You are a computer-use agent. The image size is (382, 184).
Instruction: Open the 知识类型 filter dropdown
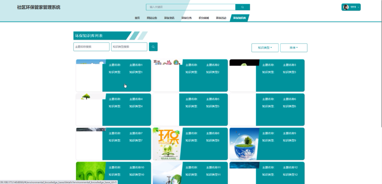tap(265, 48)
